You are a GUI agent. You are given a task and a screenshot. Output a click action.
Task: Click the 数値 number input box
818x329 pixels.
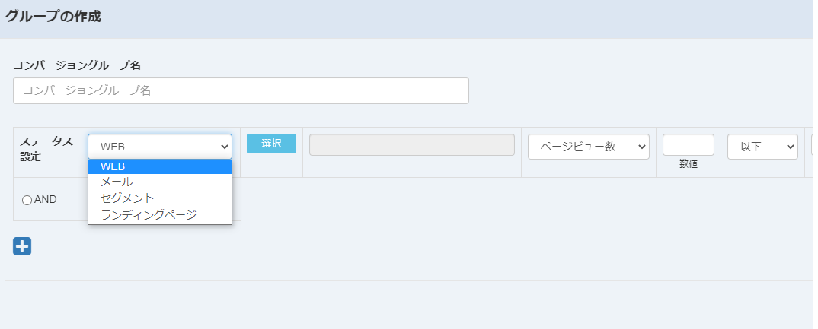688,144
